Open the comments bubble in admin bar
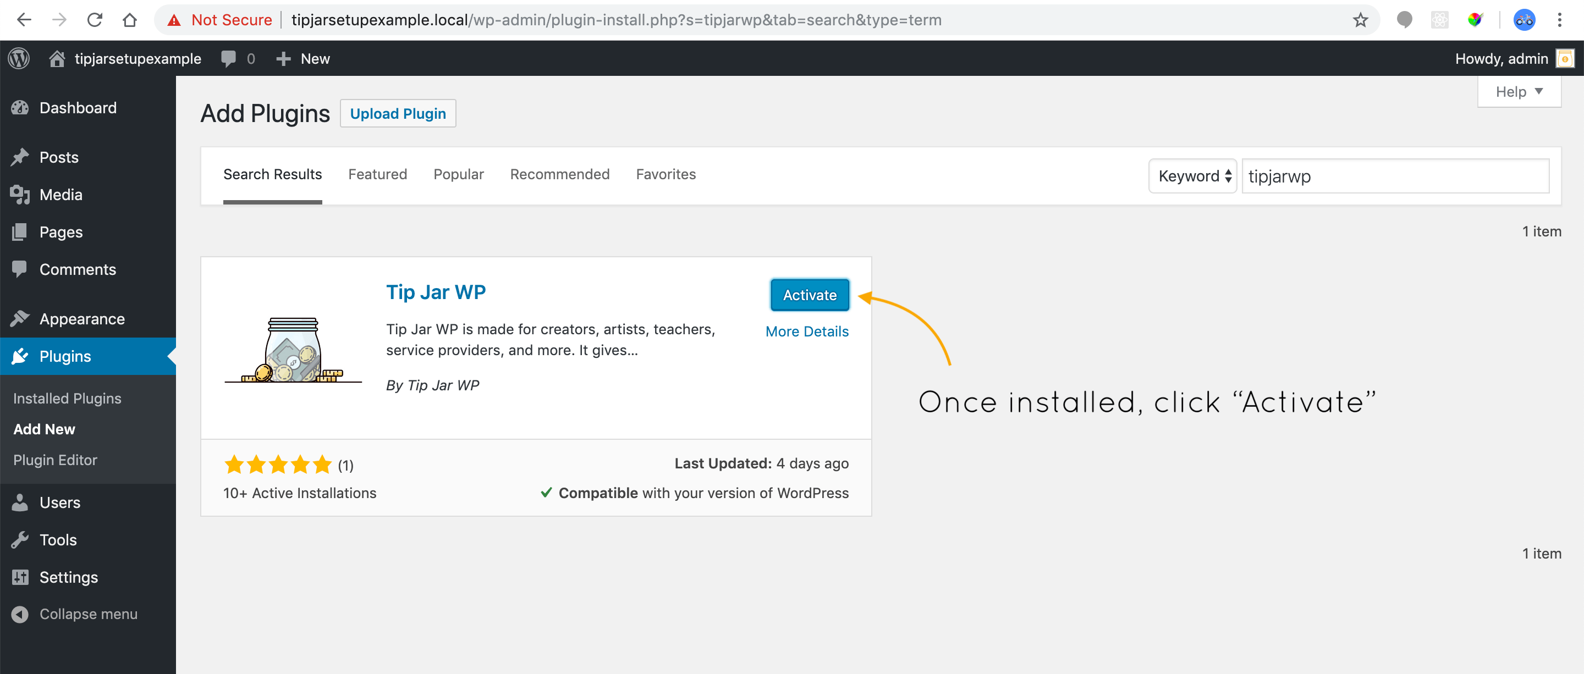 coord(228,58)
